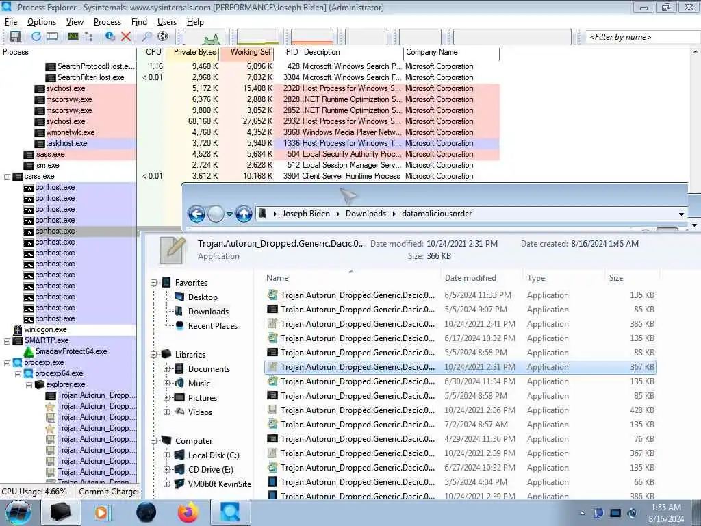The height and width of the screenshot is (526, 701).
Task: Open address bar history dropdown
Action: point(681,214)
